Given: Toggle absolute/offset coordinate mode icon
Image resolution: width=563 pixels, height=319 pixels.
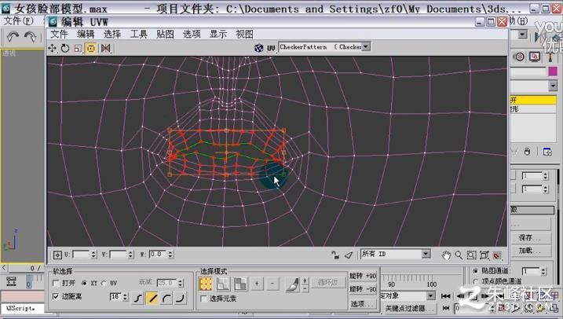Looking at the screenshot, I should coord(57,255).
